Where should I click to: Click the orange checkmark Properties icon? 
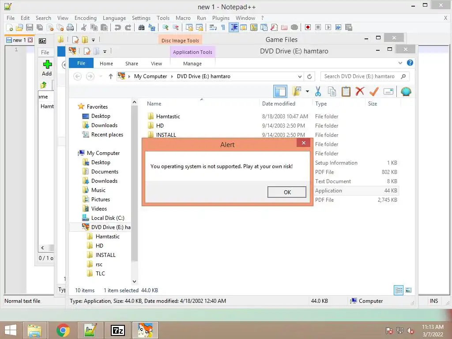click(x=374, y=92)
